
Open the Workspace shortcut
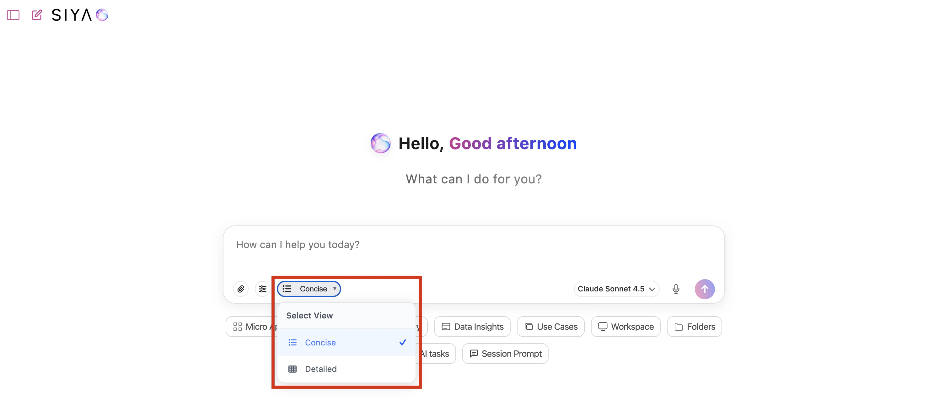tap(625, 326)
